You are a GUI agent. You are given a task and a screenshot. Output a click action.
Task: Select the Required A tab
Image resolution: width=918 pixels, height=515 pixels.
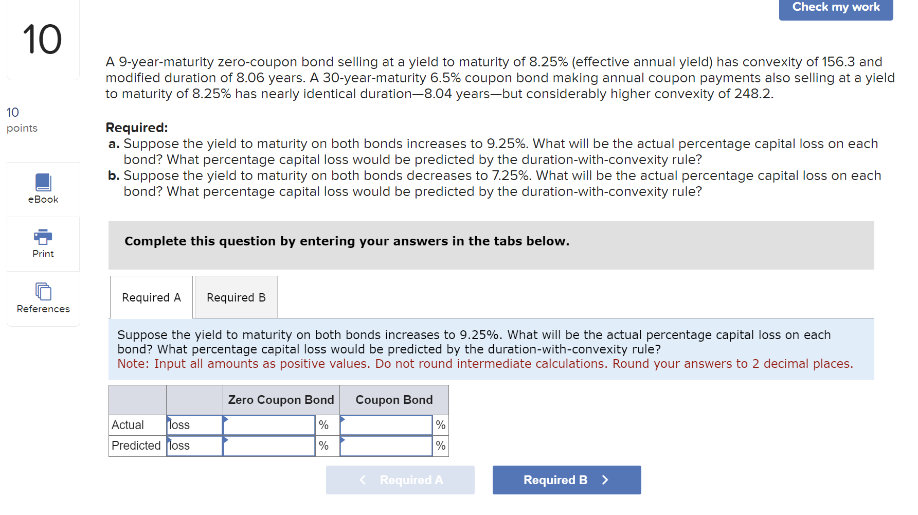[151, 297]
